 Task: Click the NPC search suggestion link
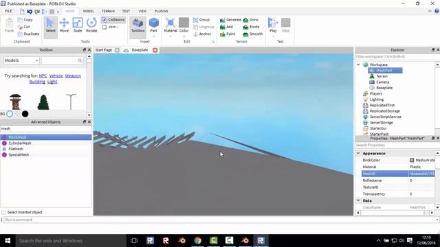click(x=43, y=76)
